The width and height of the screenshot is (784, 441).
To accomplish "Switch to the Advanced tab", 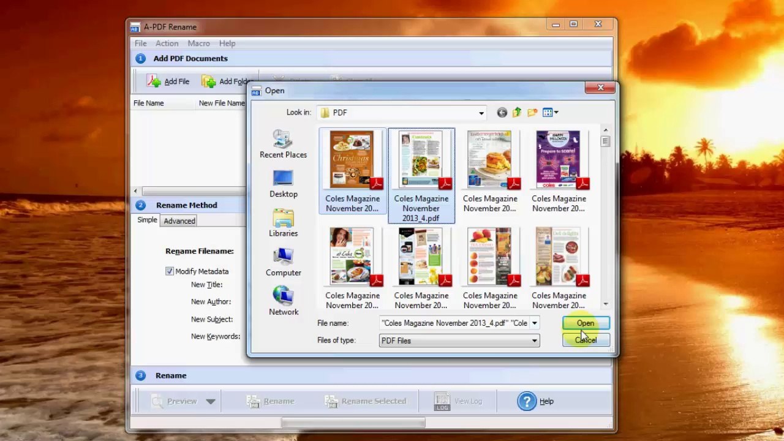I will [179, 221].
